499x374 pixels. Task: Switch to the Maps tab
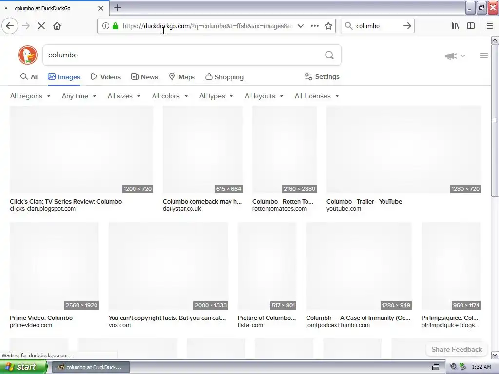[x=181, y=77]
